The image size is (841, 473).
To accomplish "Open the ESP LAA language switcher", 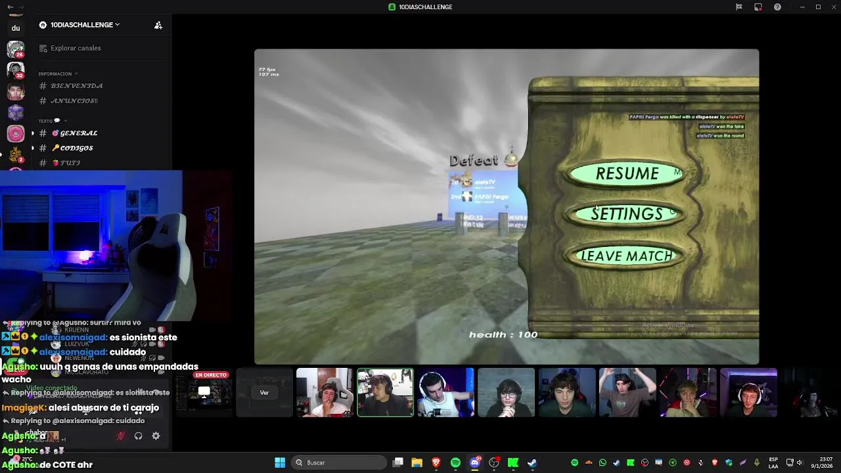I will coord(773,462).
